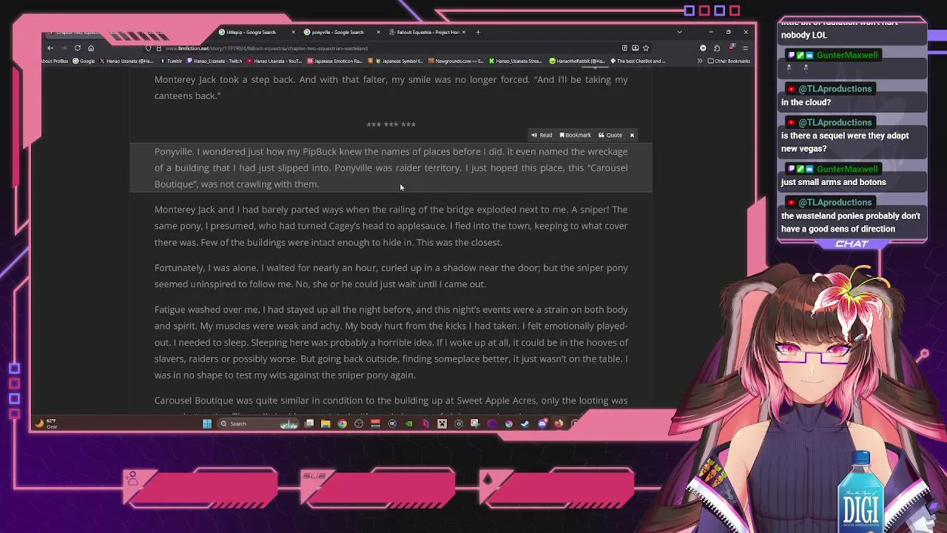Click Bookmark on the paragraph toolbar
The image size is (947, 533).
tap(576, 135)
